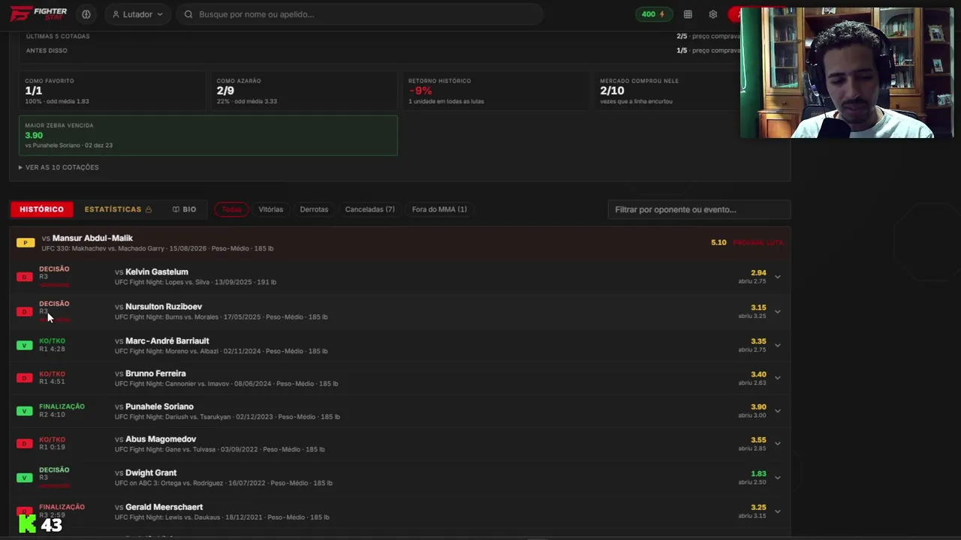The image size is (961, 540).
Task: Click the 1.83 odds on Dwight Grant row
Action: [x=758, y=474]
